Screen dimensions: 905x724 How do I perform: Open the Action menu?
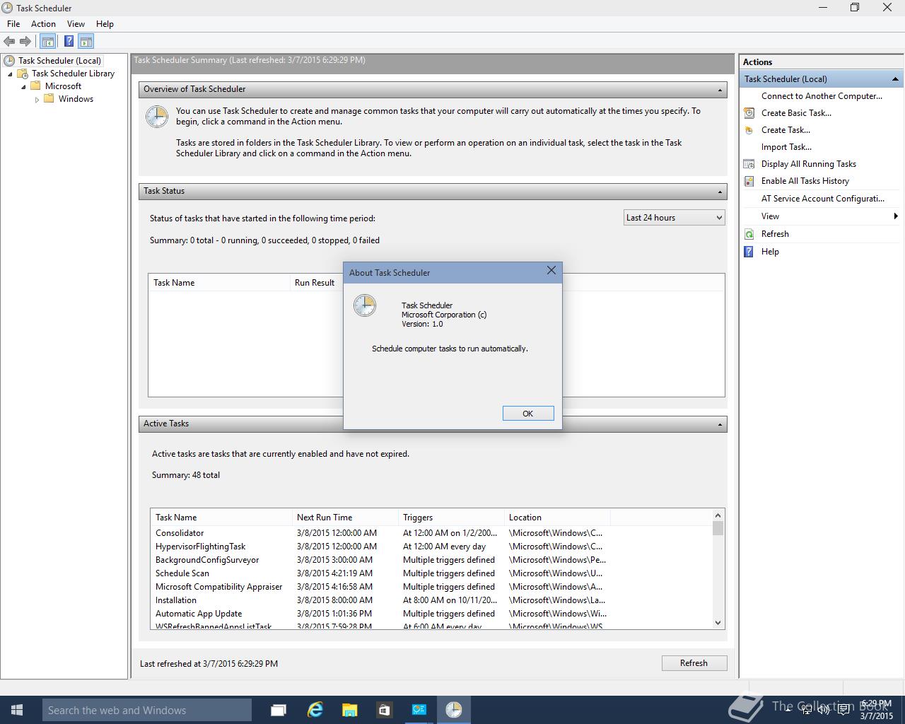click(43, 24)
